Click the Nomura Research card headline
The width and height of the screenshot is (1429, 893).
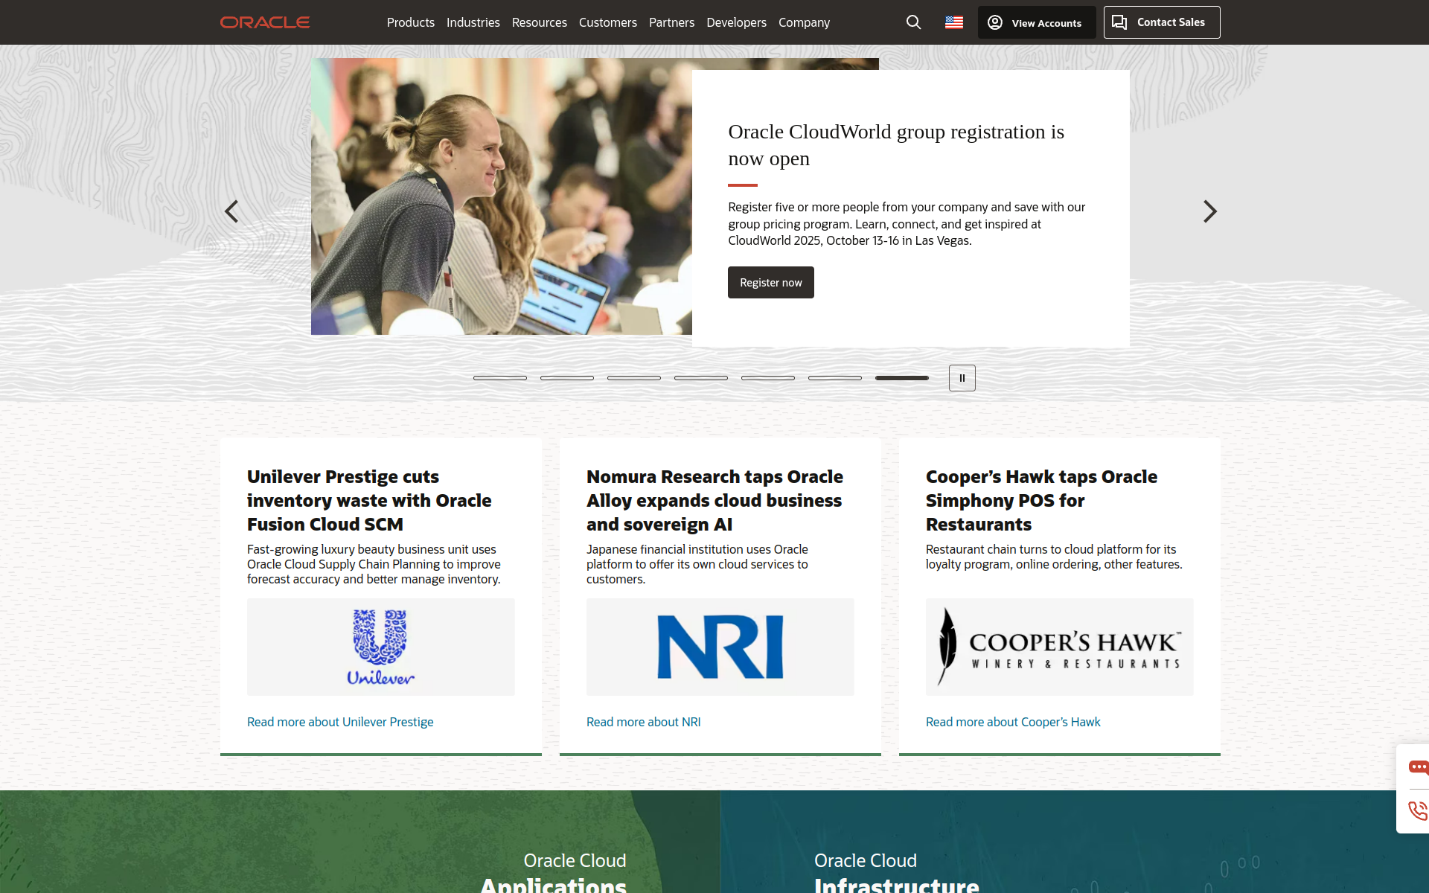714,500
